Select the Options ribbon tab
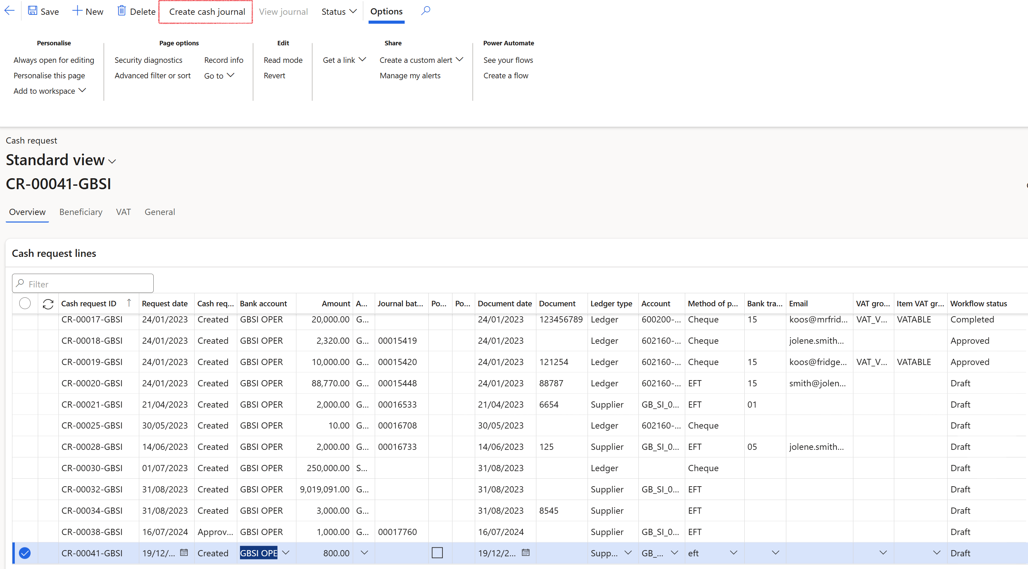This screenshot has width=1028, height=569. [x=386, y=12]
